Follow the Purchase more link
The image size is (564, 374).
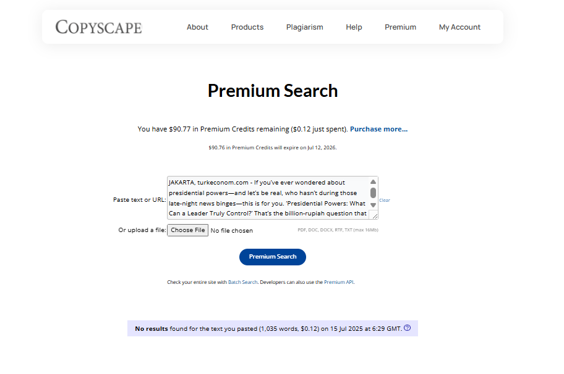coord(378,129)
